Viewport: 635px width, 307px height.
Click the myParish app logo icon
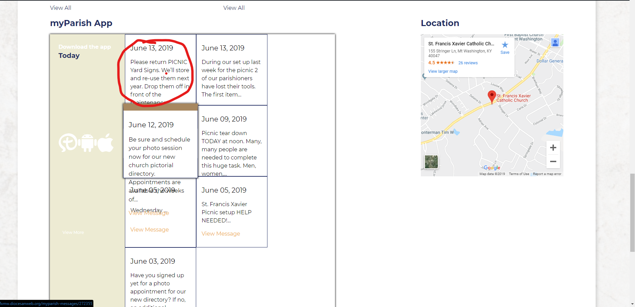click(68, 143)
